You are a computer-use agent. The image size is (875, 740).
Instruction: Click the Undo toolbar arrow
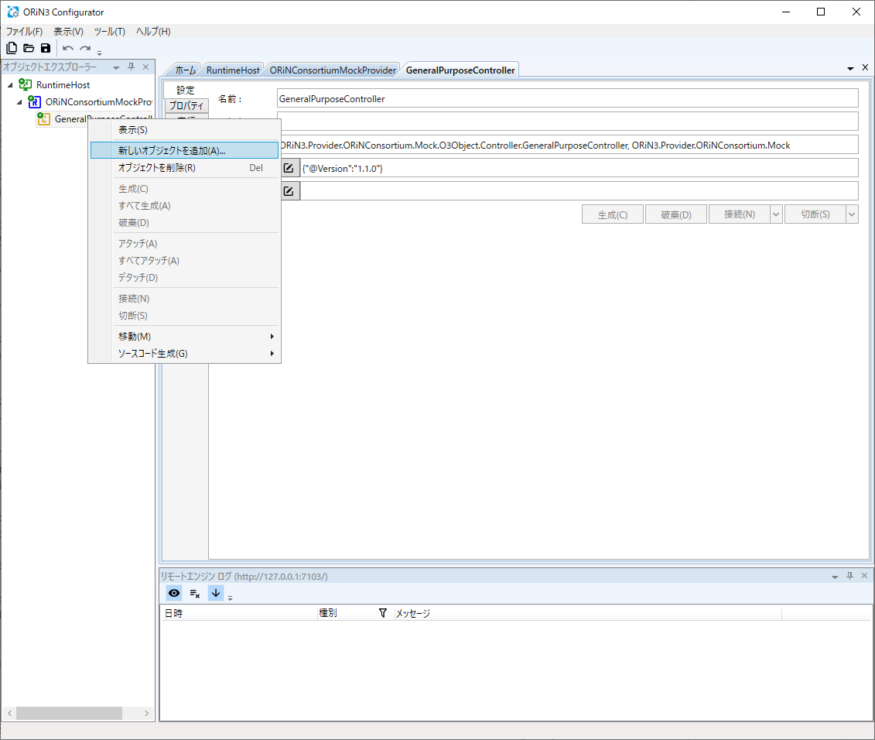point(68,49)
